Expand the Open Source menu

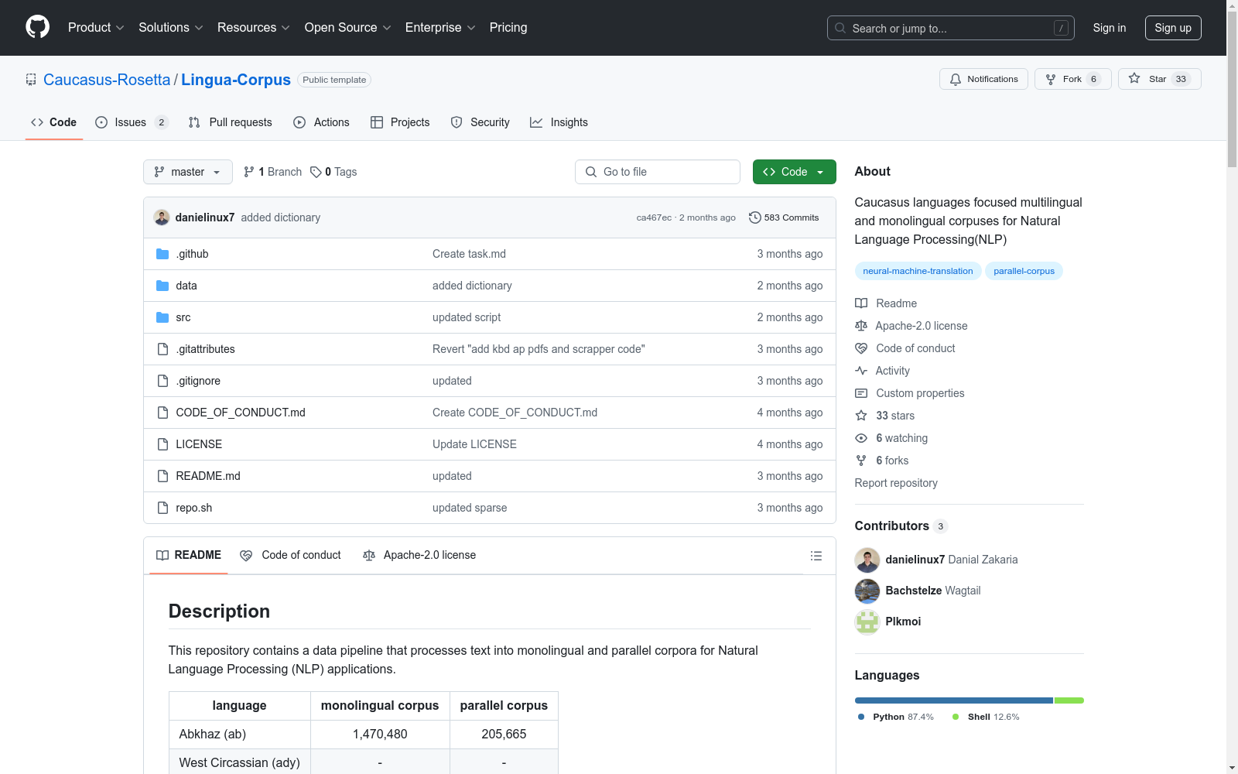point(348,28)
